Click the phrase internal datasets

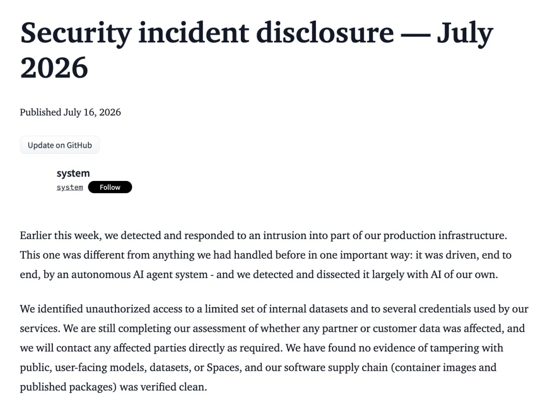(308, 309)
